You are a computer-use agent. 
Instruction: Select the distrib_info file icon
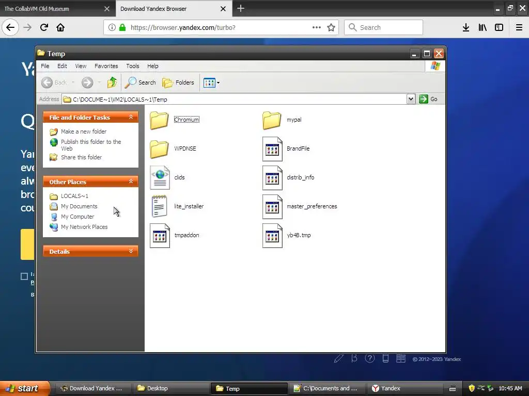[x=272, y=178]
